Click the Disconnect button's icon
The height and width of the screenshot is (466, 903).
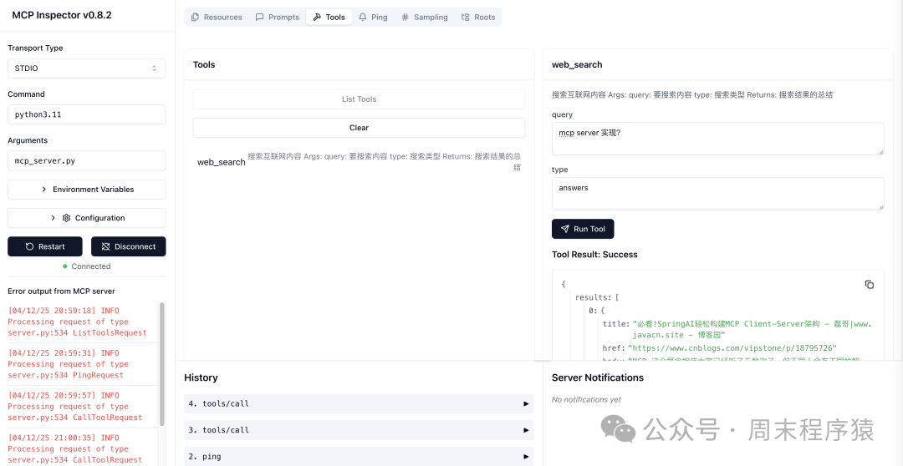point(105,246)
